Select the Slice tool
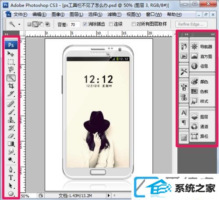Image resolution: width=219 pixels, height=200 pixels. [x=11, y=94]
